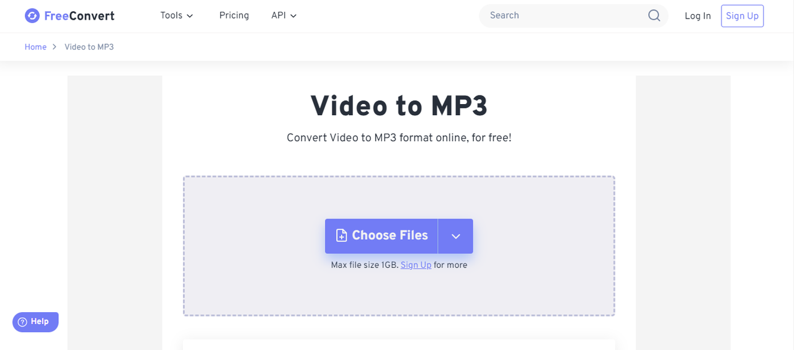This screenshot has width=794, height=350.
Task: Expand the API menu
Action: (x=284, y=15)
